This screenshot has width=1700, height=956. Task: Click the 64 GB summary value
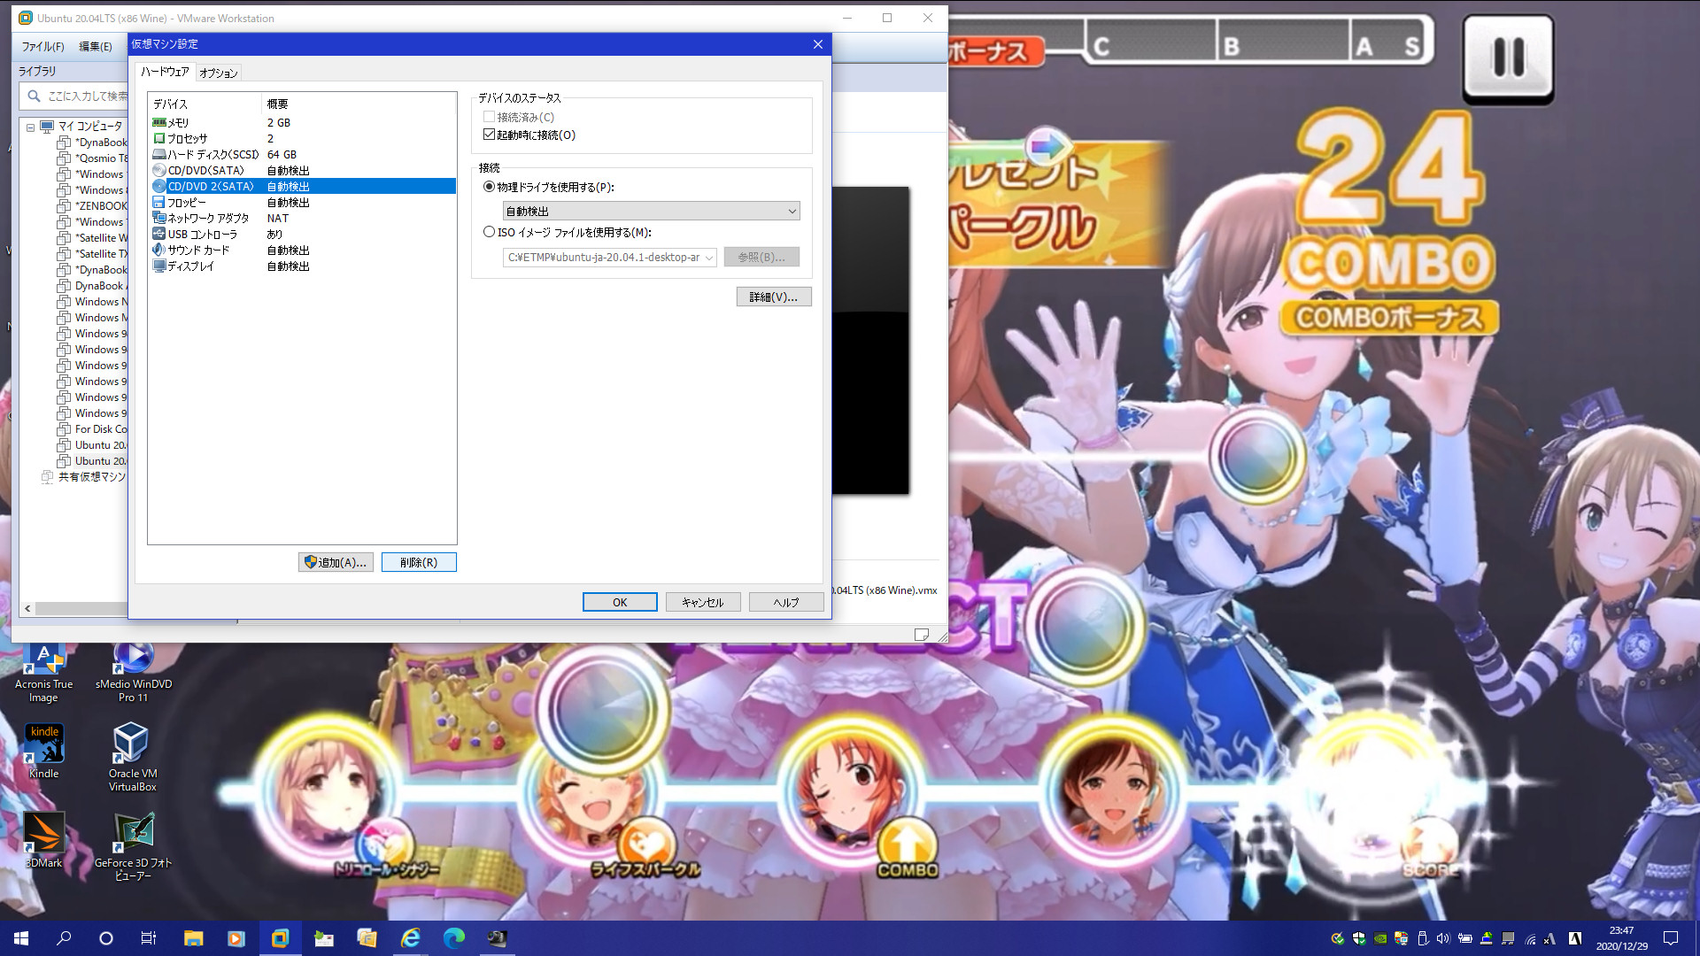click(282, 154)
